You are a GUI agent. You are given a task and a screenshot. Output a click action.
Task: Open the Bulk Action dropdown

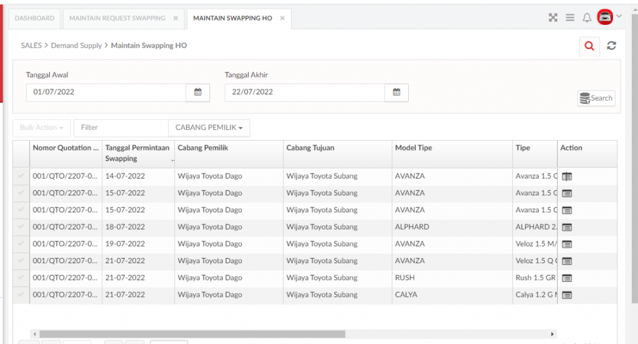coord(42,128)
